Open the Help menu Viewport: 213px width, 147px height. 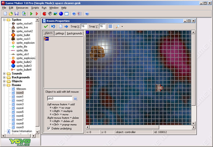[x=64, y=8]
